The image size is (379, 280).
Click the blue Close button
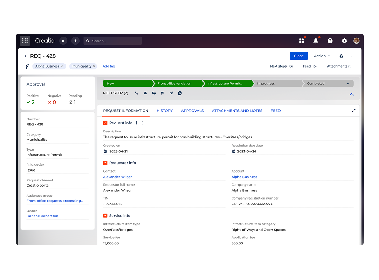coord(298,56)
